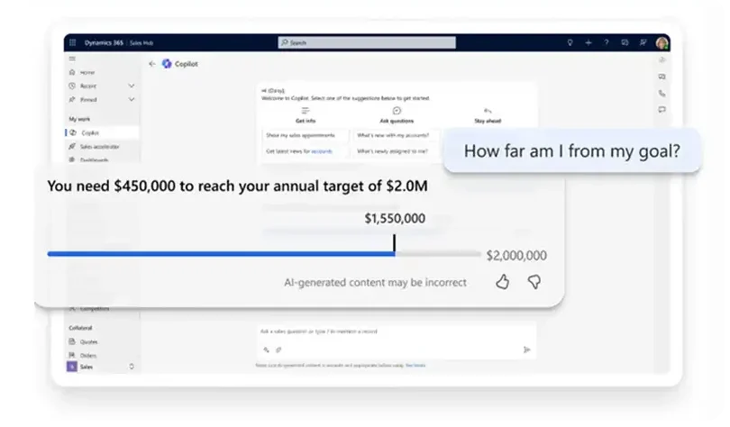Open the speech bubble icon in right rail

[662, 110]
